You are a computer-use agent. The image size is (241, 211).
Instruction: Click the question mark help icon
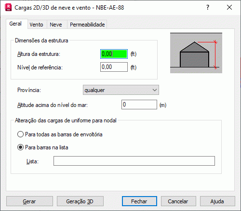[208, 7]
